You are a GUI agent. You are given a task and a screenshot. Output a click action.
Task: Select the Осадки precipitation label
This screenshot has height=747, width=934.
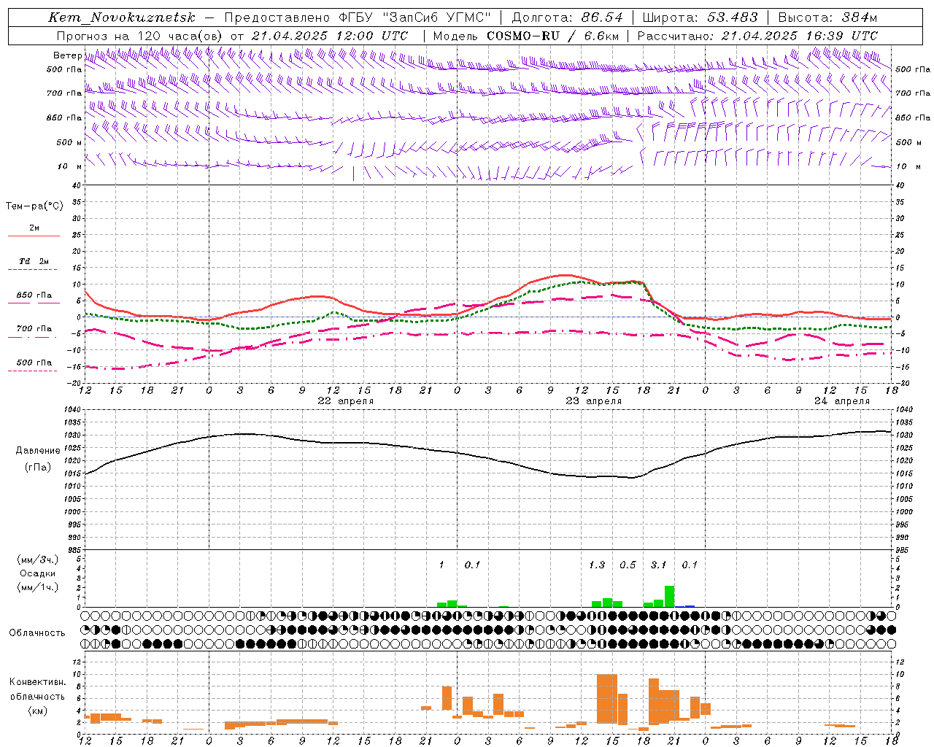coord(38,573)
